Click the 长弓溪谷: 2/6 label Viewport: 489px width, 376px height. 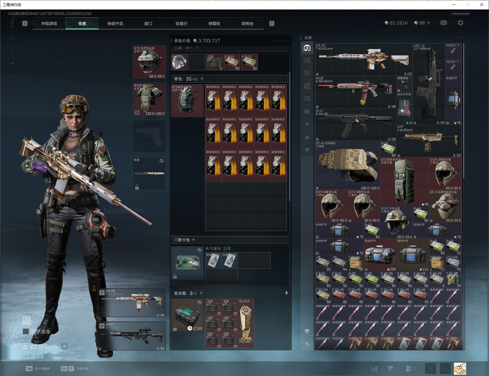click(218, 249)
